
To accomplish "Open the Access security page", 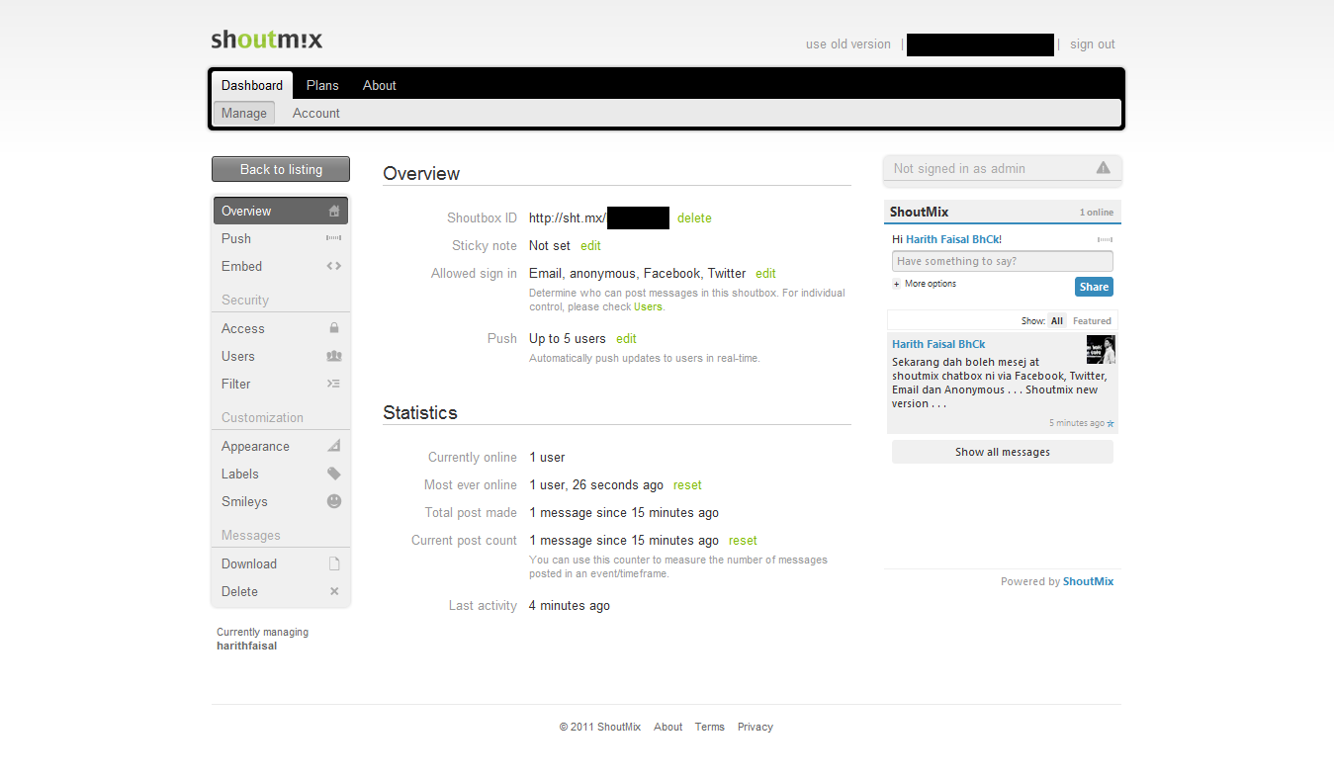I will pos(281,328).
